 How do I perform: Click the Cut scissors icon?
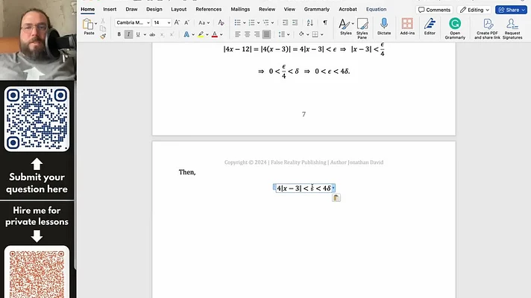pos(103,21)
